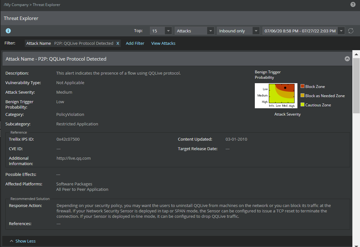The width and height of the screenshot is (360, 247).
Task: Collapse the Attack Name details panel
Action: click(347, 59)
